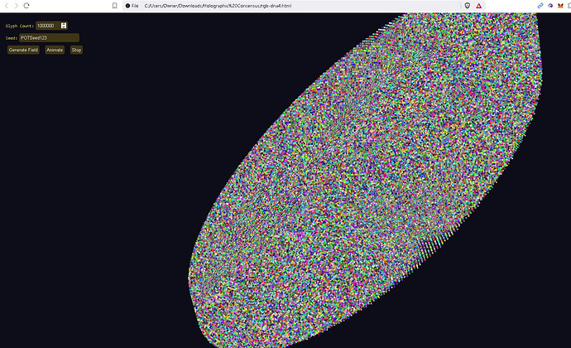Click the Seed label text
Image resolution: width=571 pixels, height=348 pixels.
coord(11,38)
